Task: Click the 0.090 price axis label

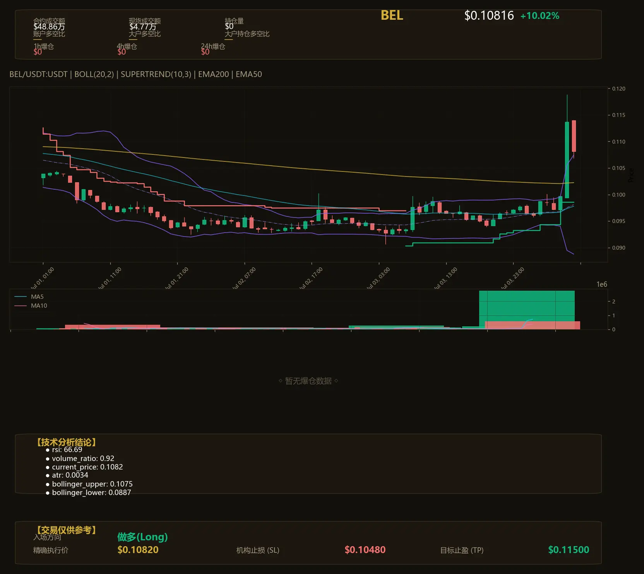Action: 618,248
